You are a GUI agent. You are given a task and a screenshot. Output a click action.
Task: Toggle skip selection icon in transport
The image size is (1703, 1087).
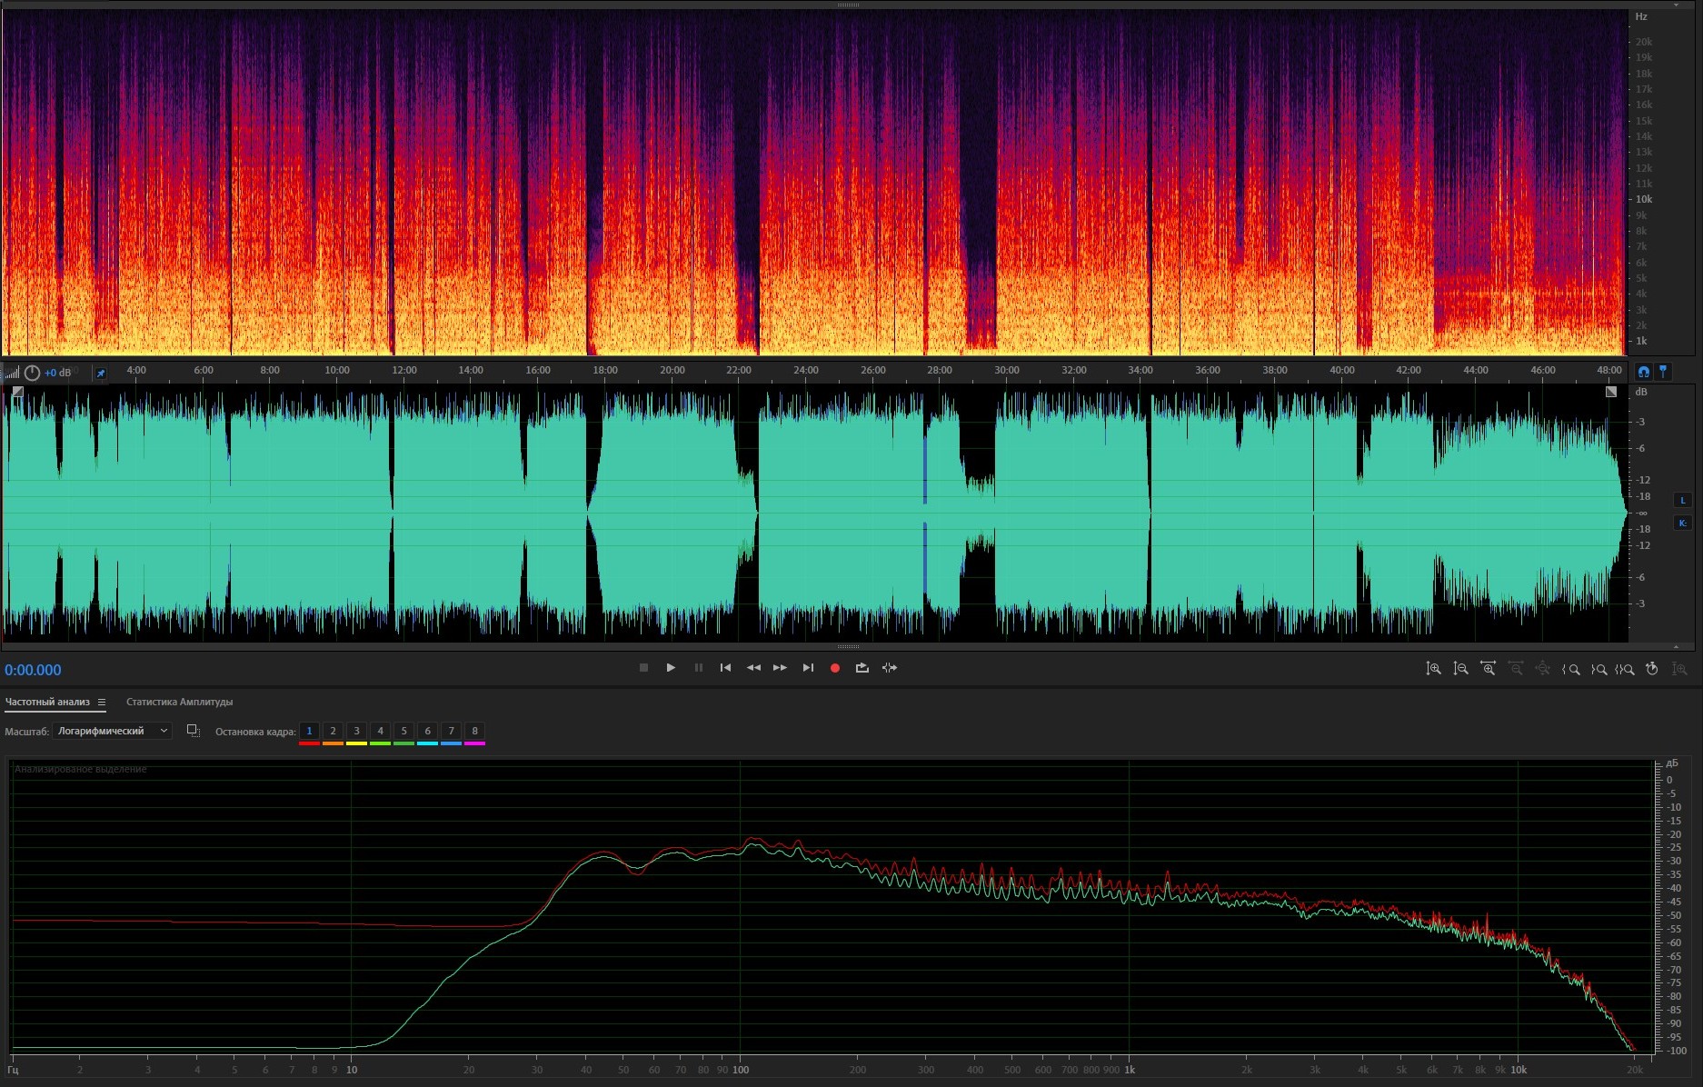click(890, 668)
